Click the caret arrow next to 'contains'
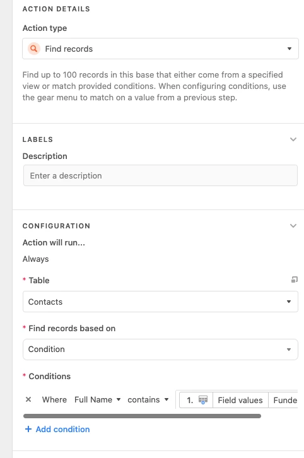304x458 pixels. click(x=167, y=399)
